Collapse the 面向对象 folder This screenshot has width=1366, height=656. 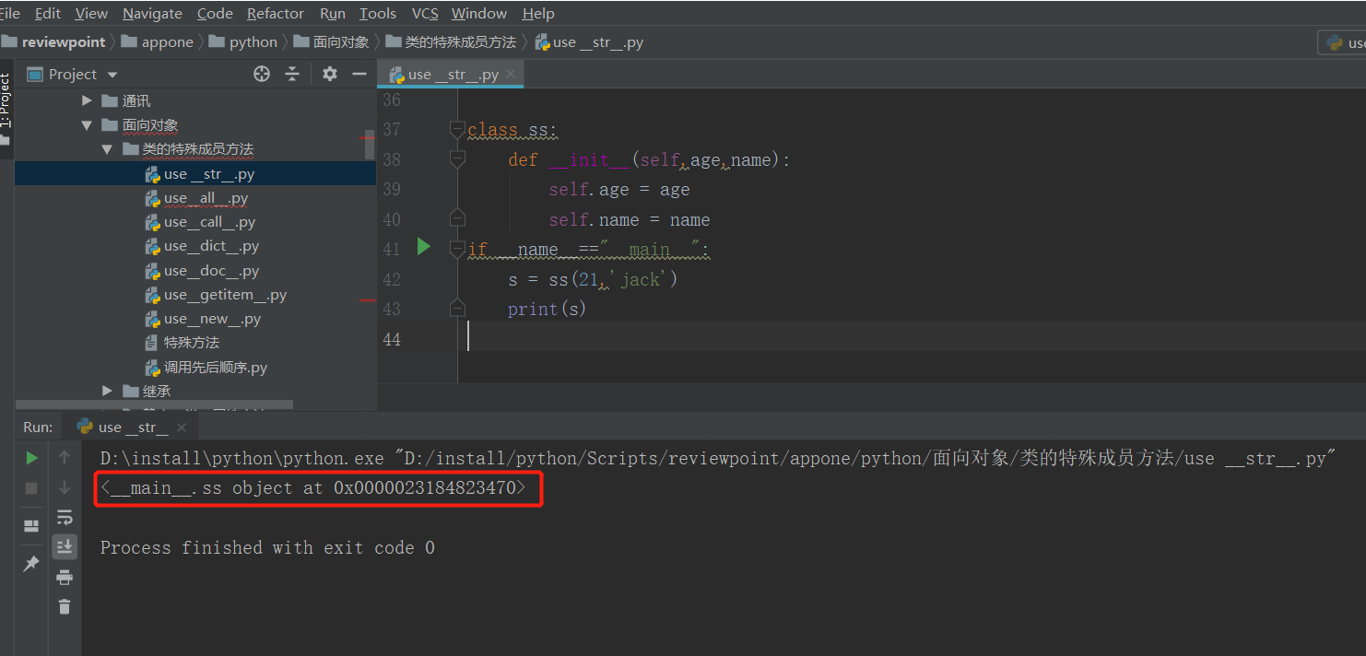[86, 124]
